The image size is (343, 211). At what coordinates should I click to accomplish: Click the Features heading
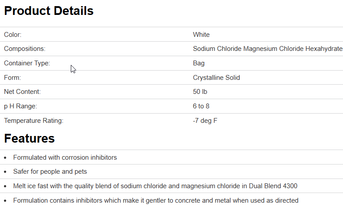[x=29, y=139]
